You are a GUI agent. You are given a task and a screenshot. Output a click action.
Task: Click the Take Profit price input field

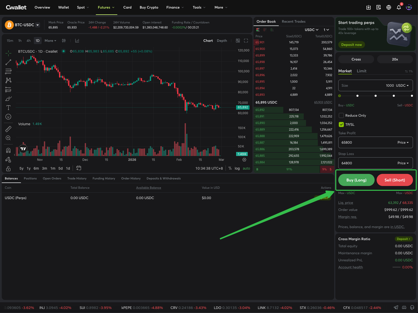pos(367,142)
